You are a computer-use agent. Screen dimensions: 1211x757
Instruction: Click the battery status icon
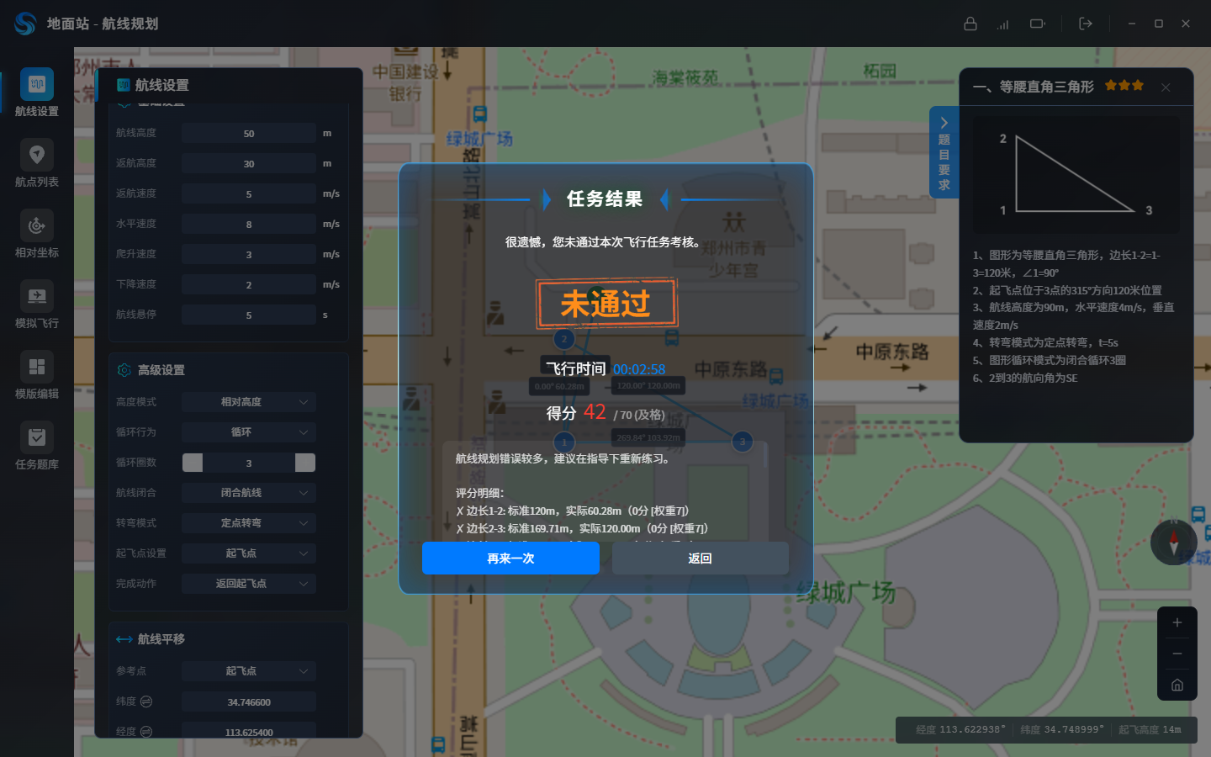point(1038,24)
